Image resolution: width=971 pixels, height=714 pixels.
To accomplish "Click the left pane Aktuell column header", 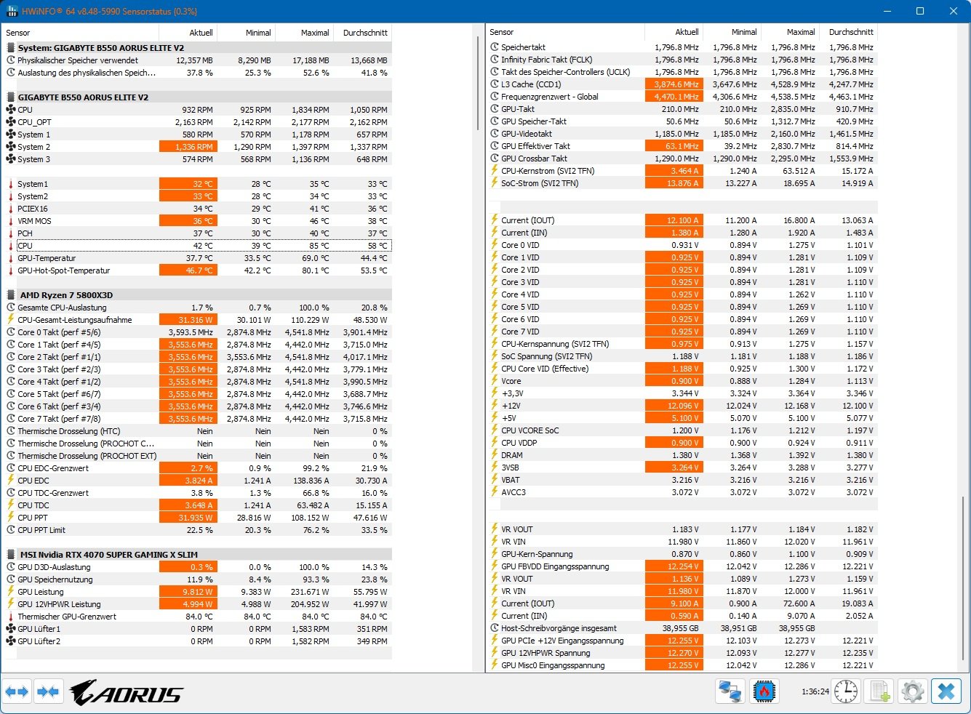I will pyautogui.click(x=188, y=33).
